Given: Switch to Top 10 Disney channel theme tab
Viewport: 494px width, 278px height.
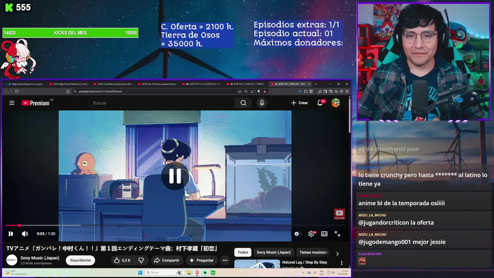Looking at the screenshot, I should pyautogui.click(x=158, y=84).
